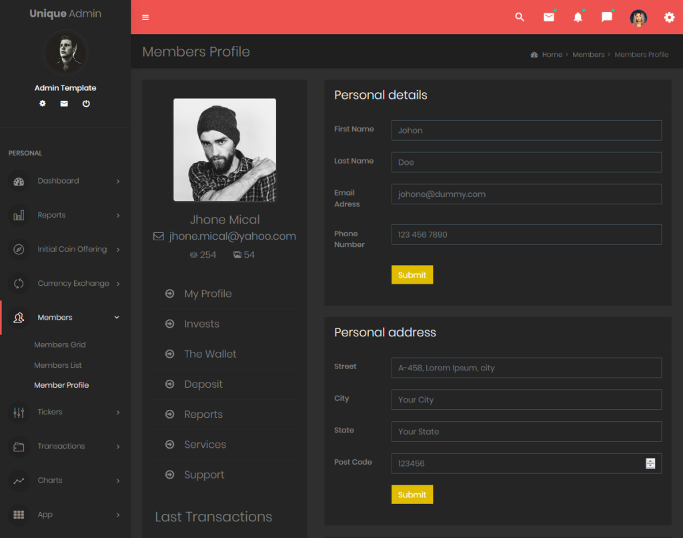Image resolution: width=683 pixels, height=538 pixels.
Task: Click the City input field
Action: tap(526, 399)
